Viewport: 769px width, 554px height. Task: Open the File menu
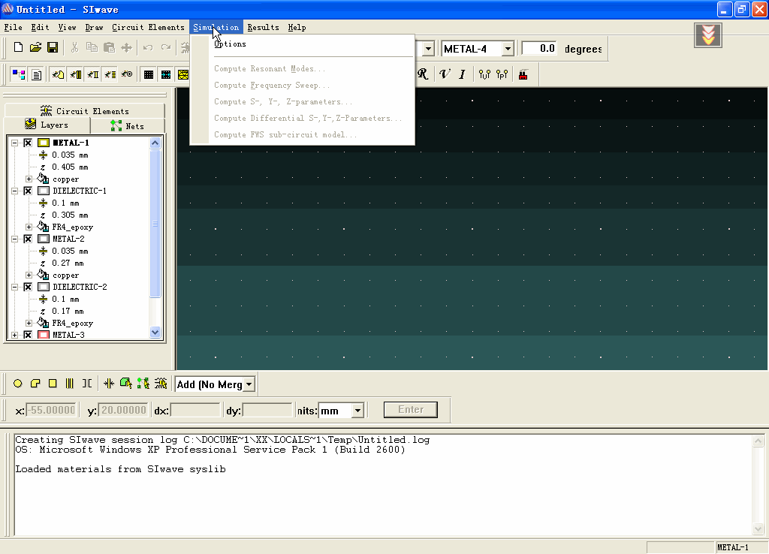pos(14,28)
